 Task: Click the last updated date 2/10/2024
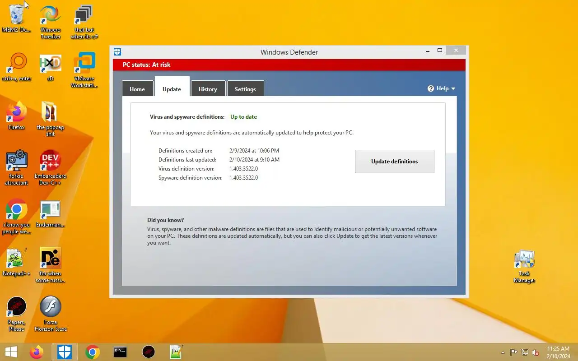click(x=254, y=160)
